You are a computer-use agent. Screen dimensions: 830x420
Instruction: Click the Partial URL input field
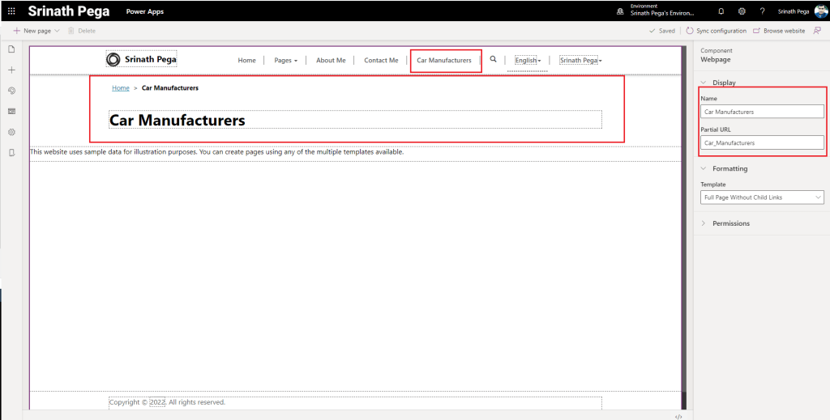point(762,142)
